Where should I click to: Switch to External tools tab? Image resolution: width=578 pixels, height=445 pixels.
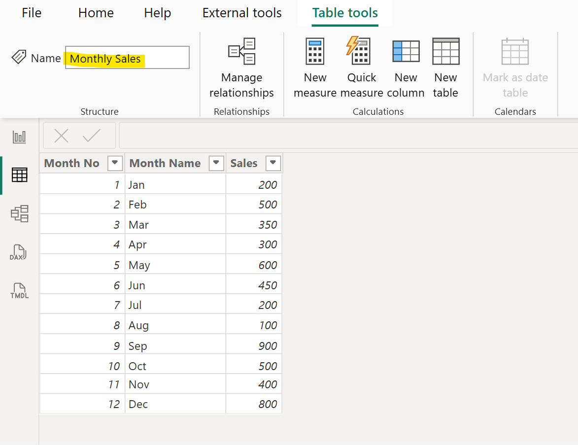point(242,13)
